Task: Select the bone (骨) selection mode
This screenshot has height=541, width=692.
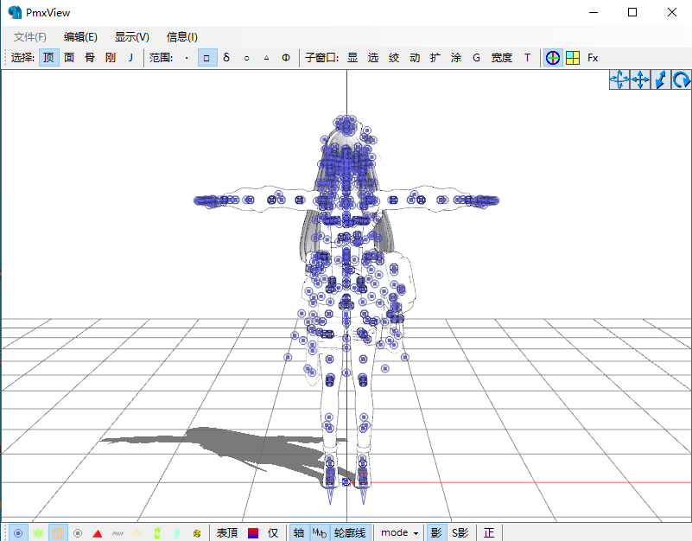Action: coord(89,58)
